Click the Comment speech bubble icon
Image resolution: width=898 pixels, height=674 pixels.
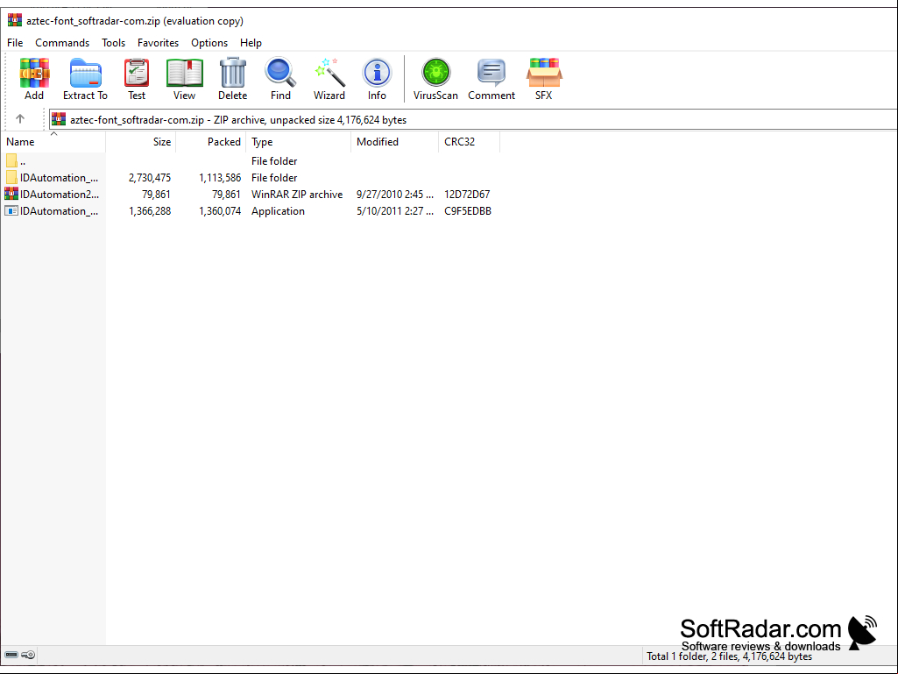[491, 73]
